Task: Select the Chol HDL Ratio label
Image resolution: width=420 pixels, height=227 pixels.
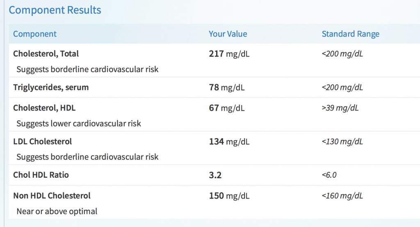Action: click(x=41, y=175)
